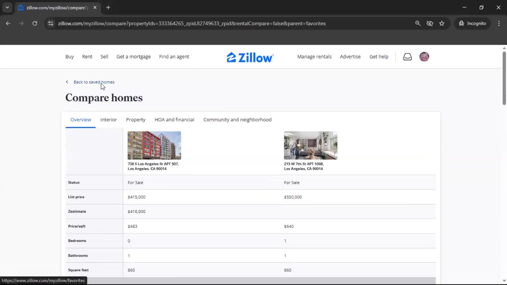The image size is (507, 285).
Task: Switch to the Interior tab
Action: coord(108,120)
